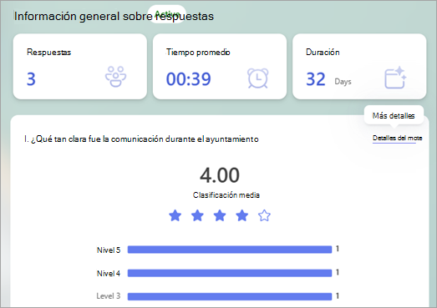Click the Nivel 4 response bar

click(x=230, y=273)
